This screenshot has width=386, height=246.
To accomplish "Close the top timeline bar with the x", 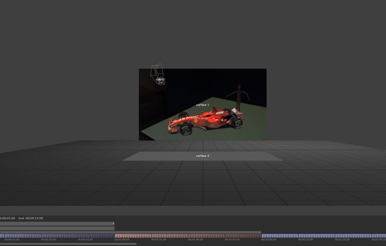I will pyautogui.click(x=113, y=224).
